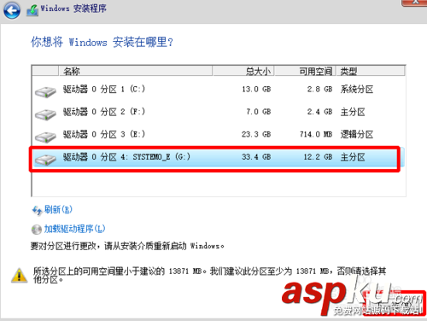Click the 逻辑分区 type cell
Viewport: 427px width, 321px height.
(x=357, y=134)
